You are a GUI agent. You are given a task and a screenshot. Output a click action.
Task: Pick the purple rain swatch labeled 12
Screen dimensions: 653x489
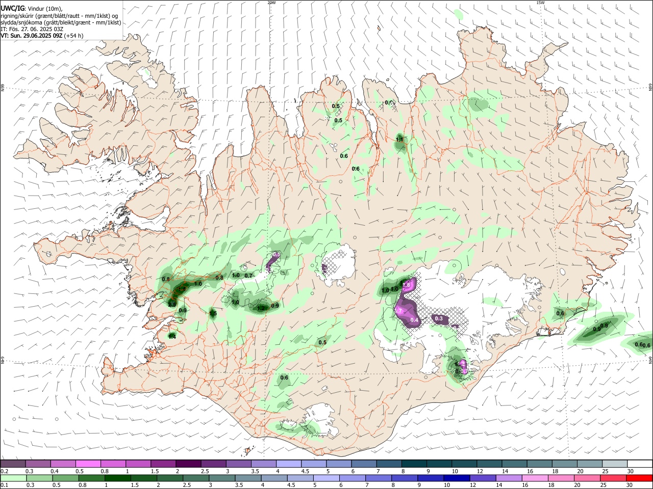pos(483,478)
